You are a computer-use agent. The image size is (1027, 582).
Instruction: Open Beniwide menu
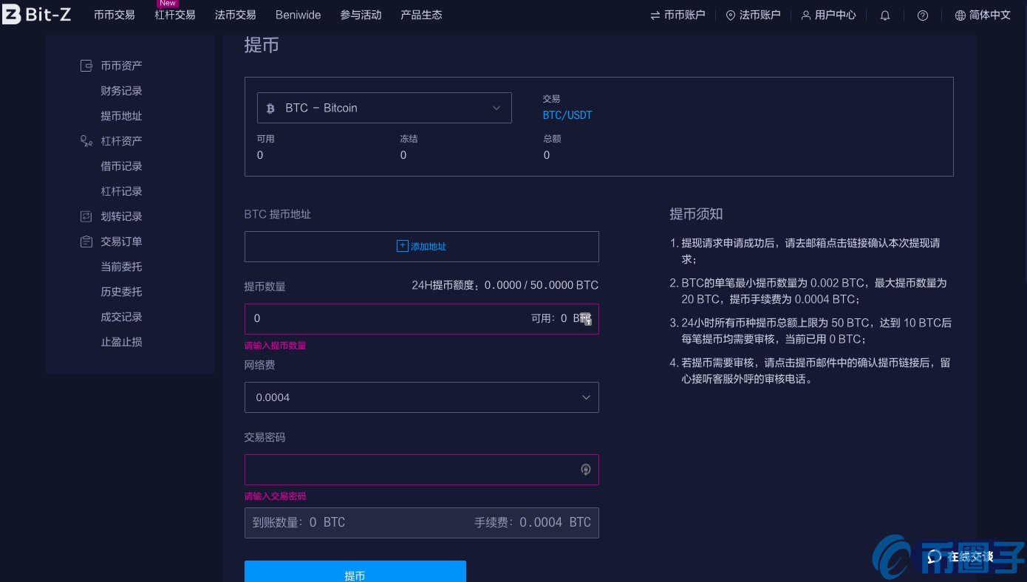click(x=298, y=15)
